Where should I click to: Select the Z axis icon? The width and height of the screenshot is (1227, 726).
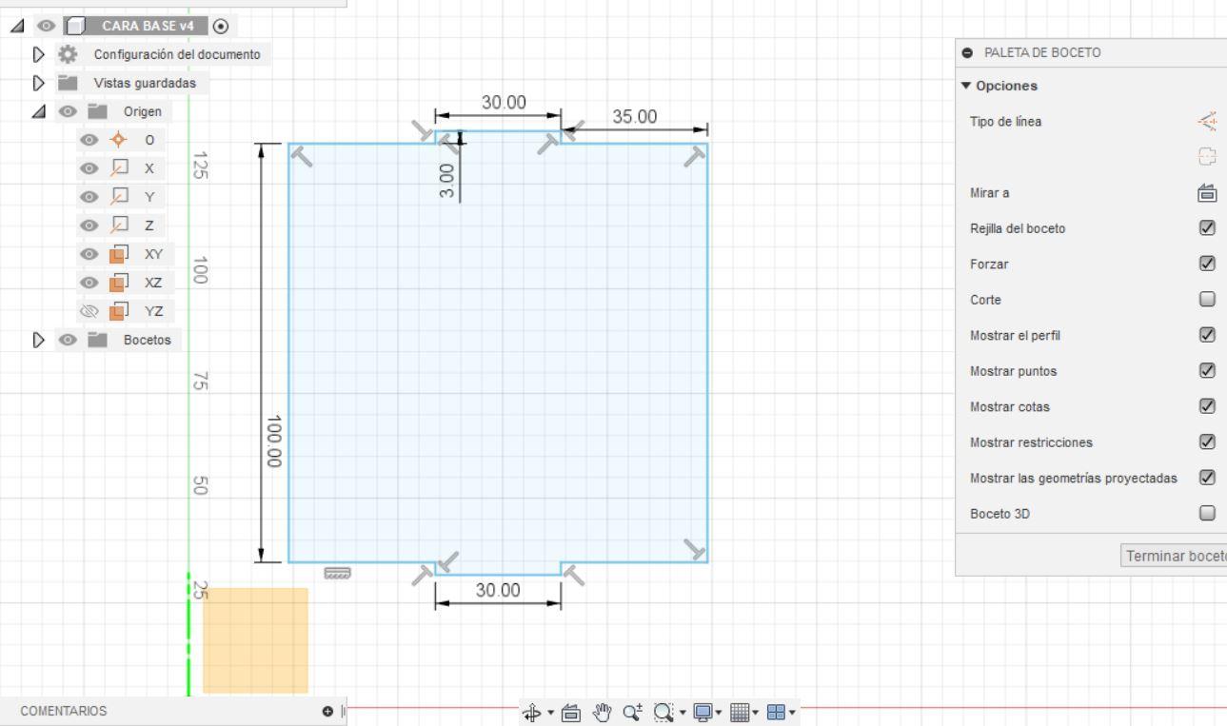tap(118, 226)
